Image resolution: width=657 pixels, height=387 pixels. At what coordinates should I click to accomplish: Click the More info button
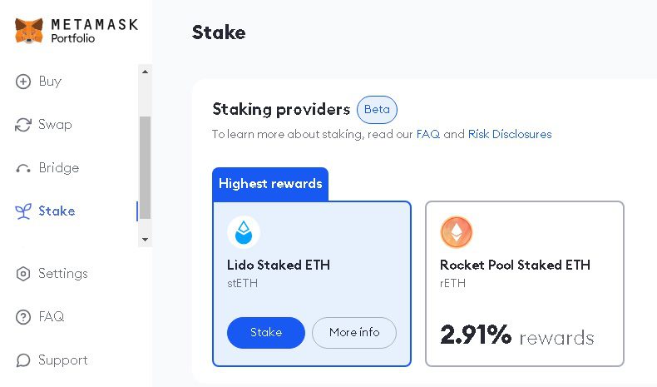tap(354, 333)
